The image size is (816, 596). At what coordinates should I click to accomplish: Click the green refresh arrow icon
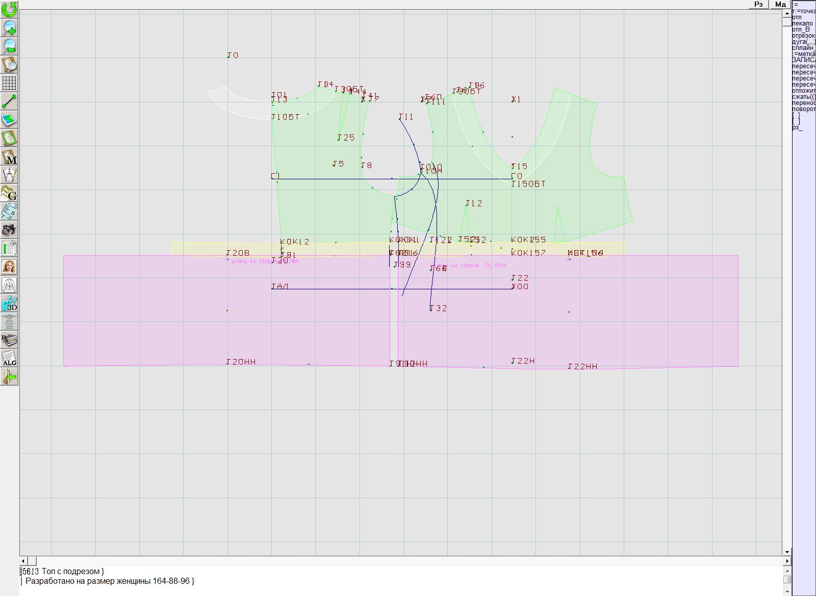click(x=9, y=9)
